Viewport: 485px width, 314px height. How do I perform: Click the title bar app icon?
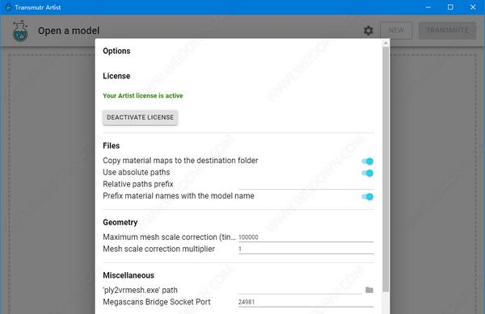[x=8, y=7]
